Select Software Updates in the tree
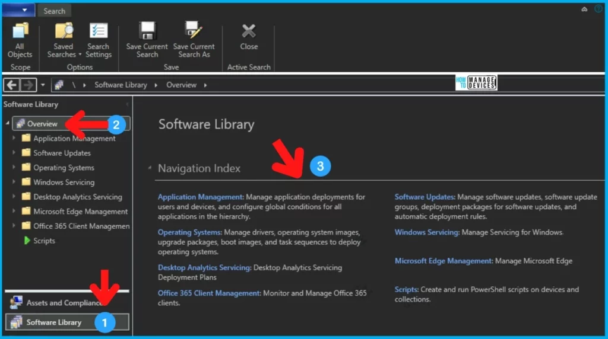This screenshot has width=608, height=339. tap(62, 153)
